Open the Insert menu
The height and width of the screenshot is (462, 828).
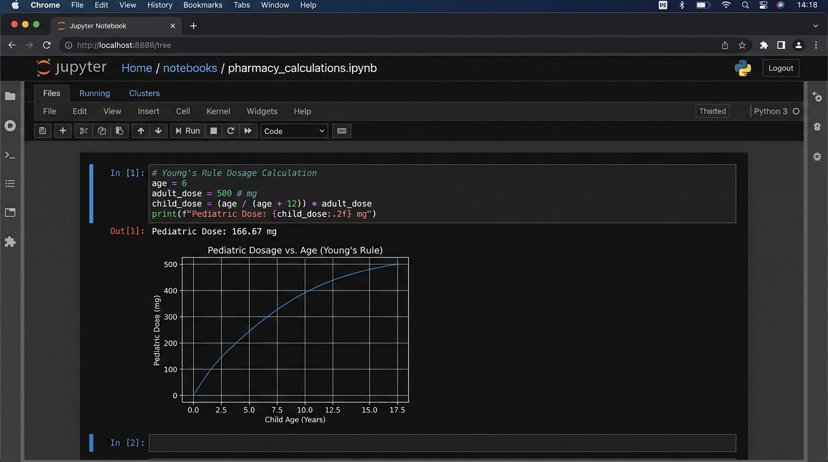149,111
